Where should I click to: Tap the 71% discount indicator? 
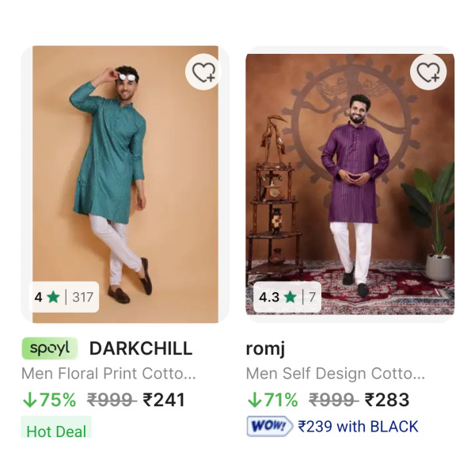click(273, 400)
